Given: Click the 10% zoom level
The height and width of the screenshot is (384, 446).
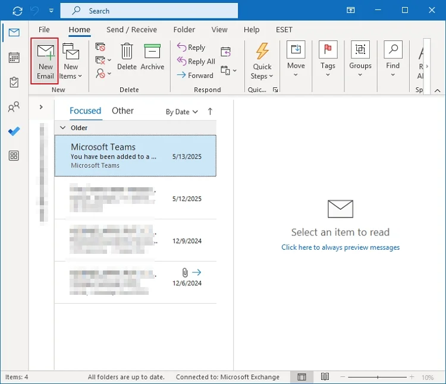Looking at the screenshot, I should (427, 377).
